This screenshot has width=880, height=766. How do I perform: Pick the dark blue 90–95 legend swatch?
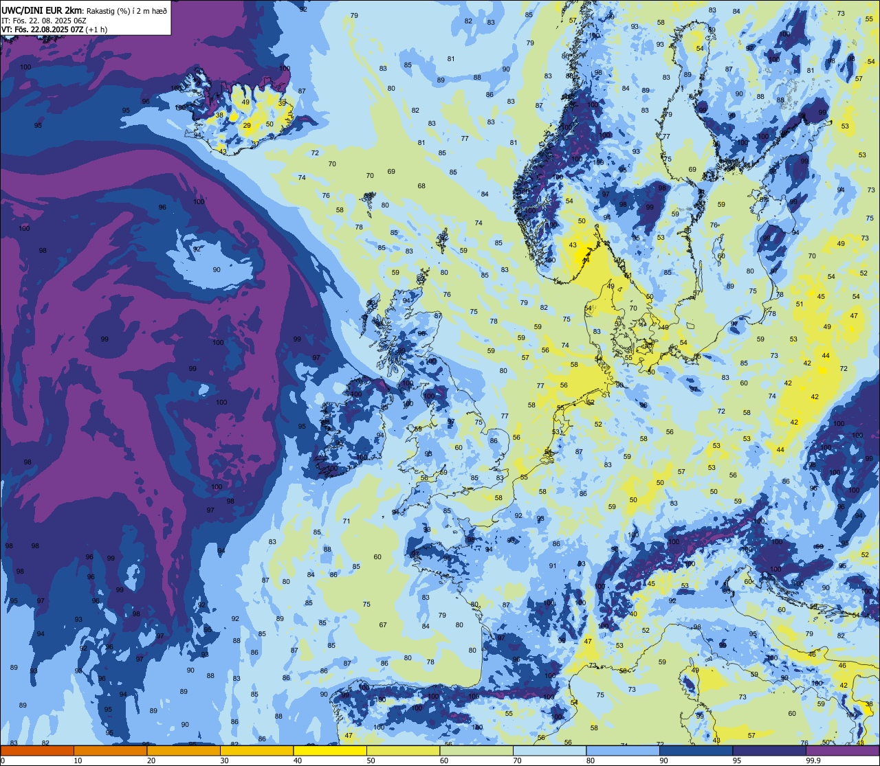click(x=696, y=750)
